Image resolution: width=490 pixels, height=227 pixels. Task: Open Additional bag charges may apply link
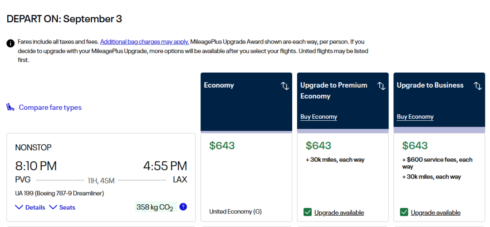144,42
